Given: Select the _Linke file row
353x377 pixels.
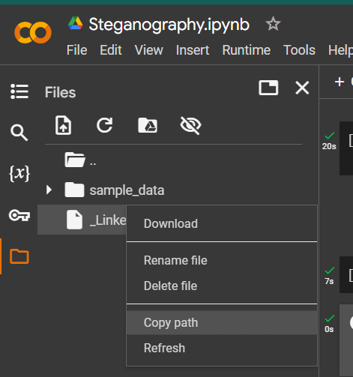Looking at the screenshot, I should tap(82, 220).
